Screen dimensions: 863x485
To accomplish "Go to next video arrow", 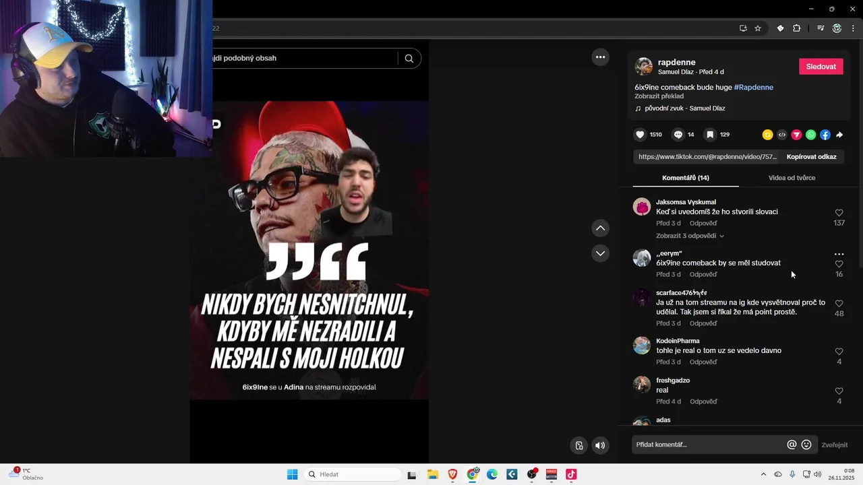I will pyautogui.click(x=600, y=253).
